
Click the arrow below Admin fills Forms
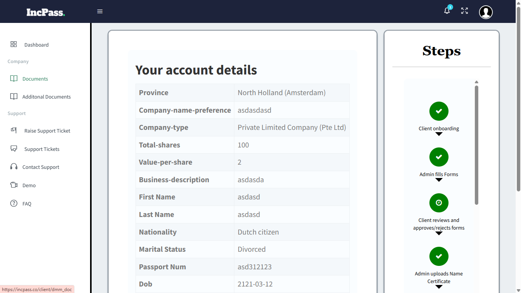coord(439,180)
